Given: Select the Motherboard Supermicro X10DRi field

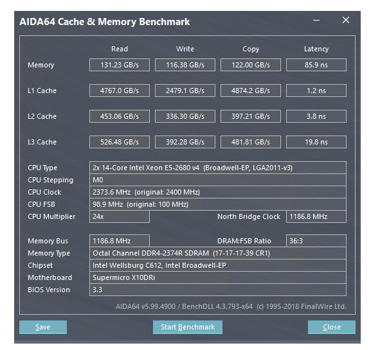Looking at the screenshot, I should point(218,277).
